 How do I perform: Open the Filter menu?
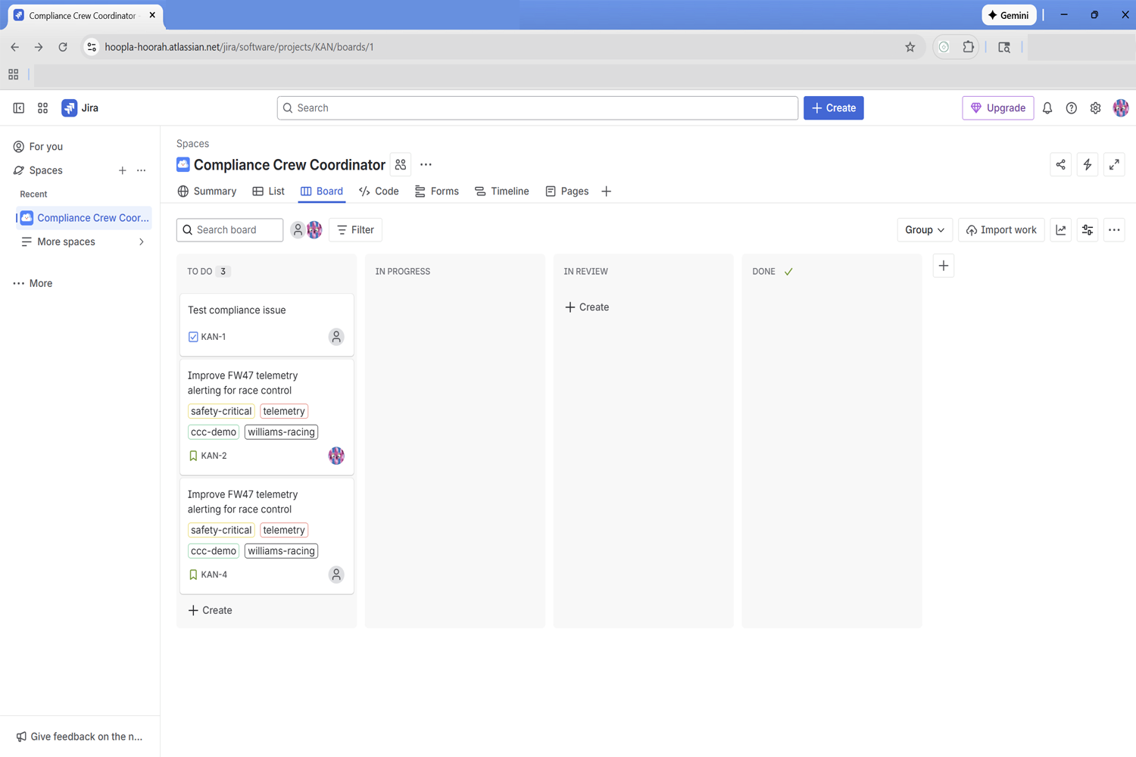tap(355, 230)
